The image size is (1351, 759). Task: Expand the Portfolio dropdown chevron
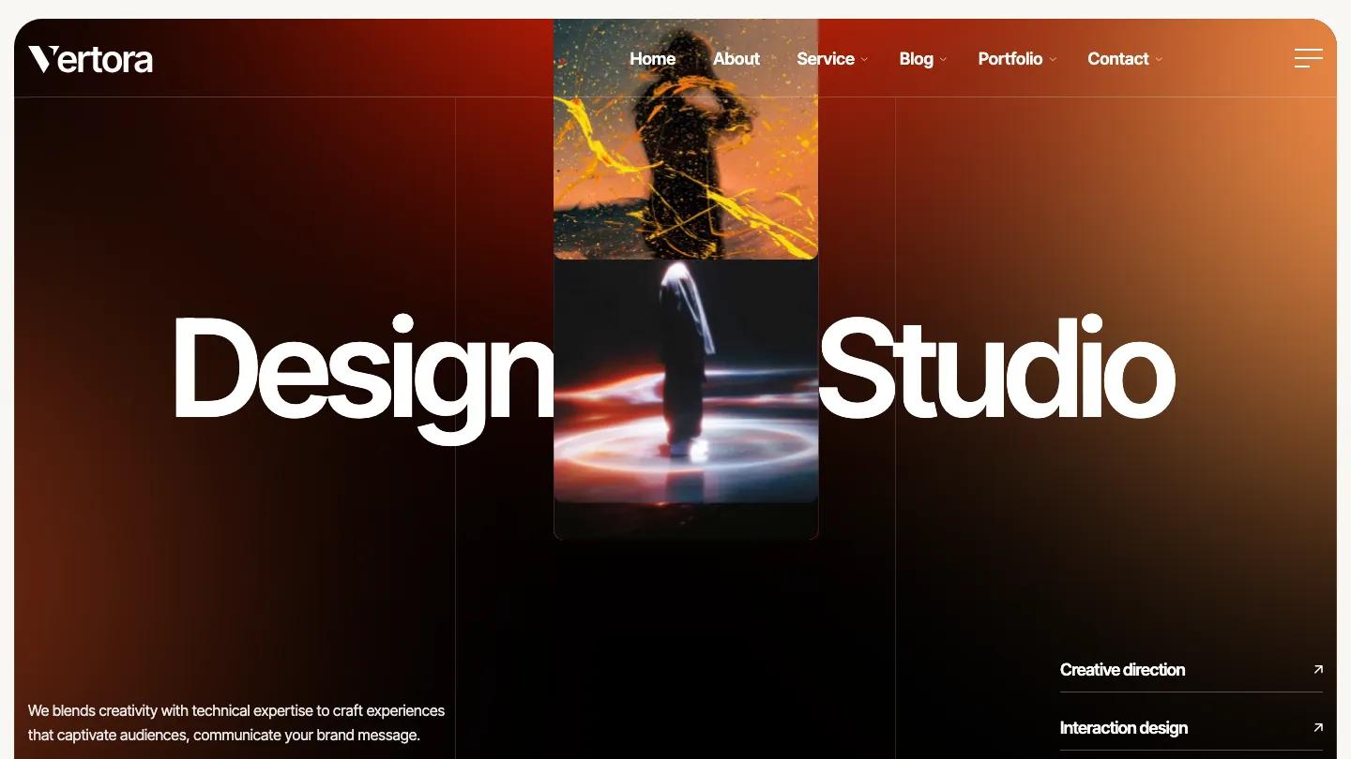[x=1053, y=59]
